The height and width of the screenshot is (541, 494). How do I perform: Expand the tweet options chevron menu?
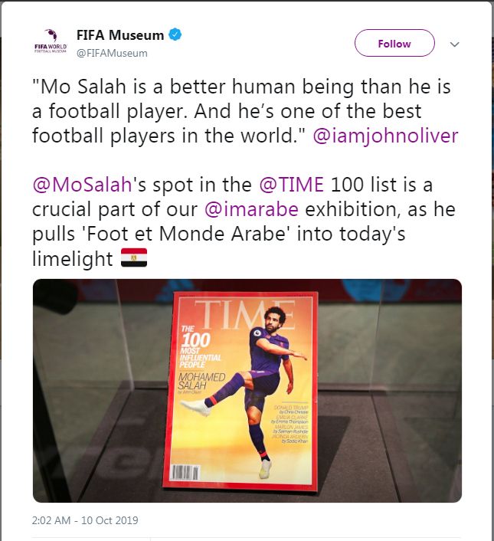[454, 44]
